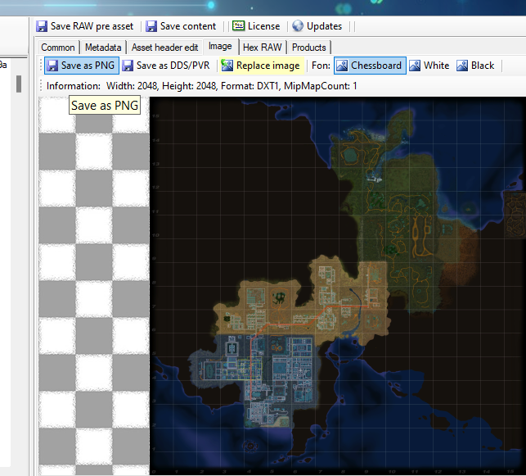Click the Black background icon
Screen dimensions: 526x476
462,66
